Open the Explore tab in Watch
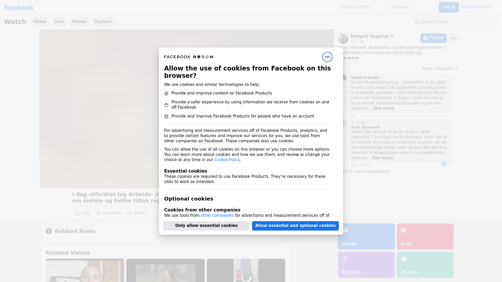 coord(103,22)
